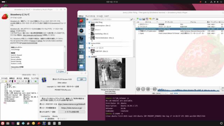This screenshot has width=224, height=126.
Task: Expand the RUBY POP album node
Action: click(x=89, y=51)
